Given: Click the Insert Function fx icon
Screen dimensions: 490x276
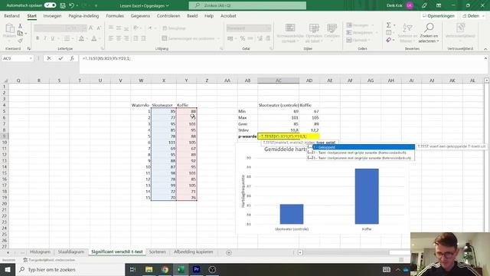Looking at the screenshot, I should click(72, 58).
